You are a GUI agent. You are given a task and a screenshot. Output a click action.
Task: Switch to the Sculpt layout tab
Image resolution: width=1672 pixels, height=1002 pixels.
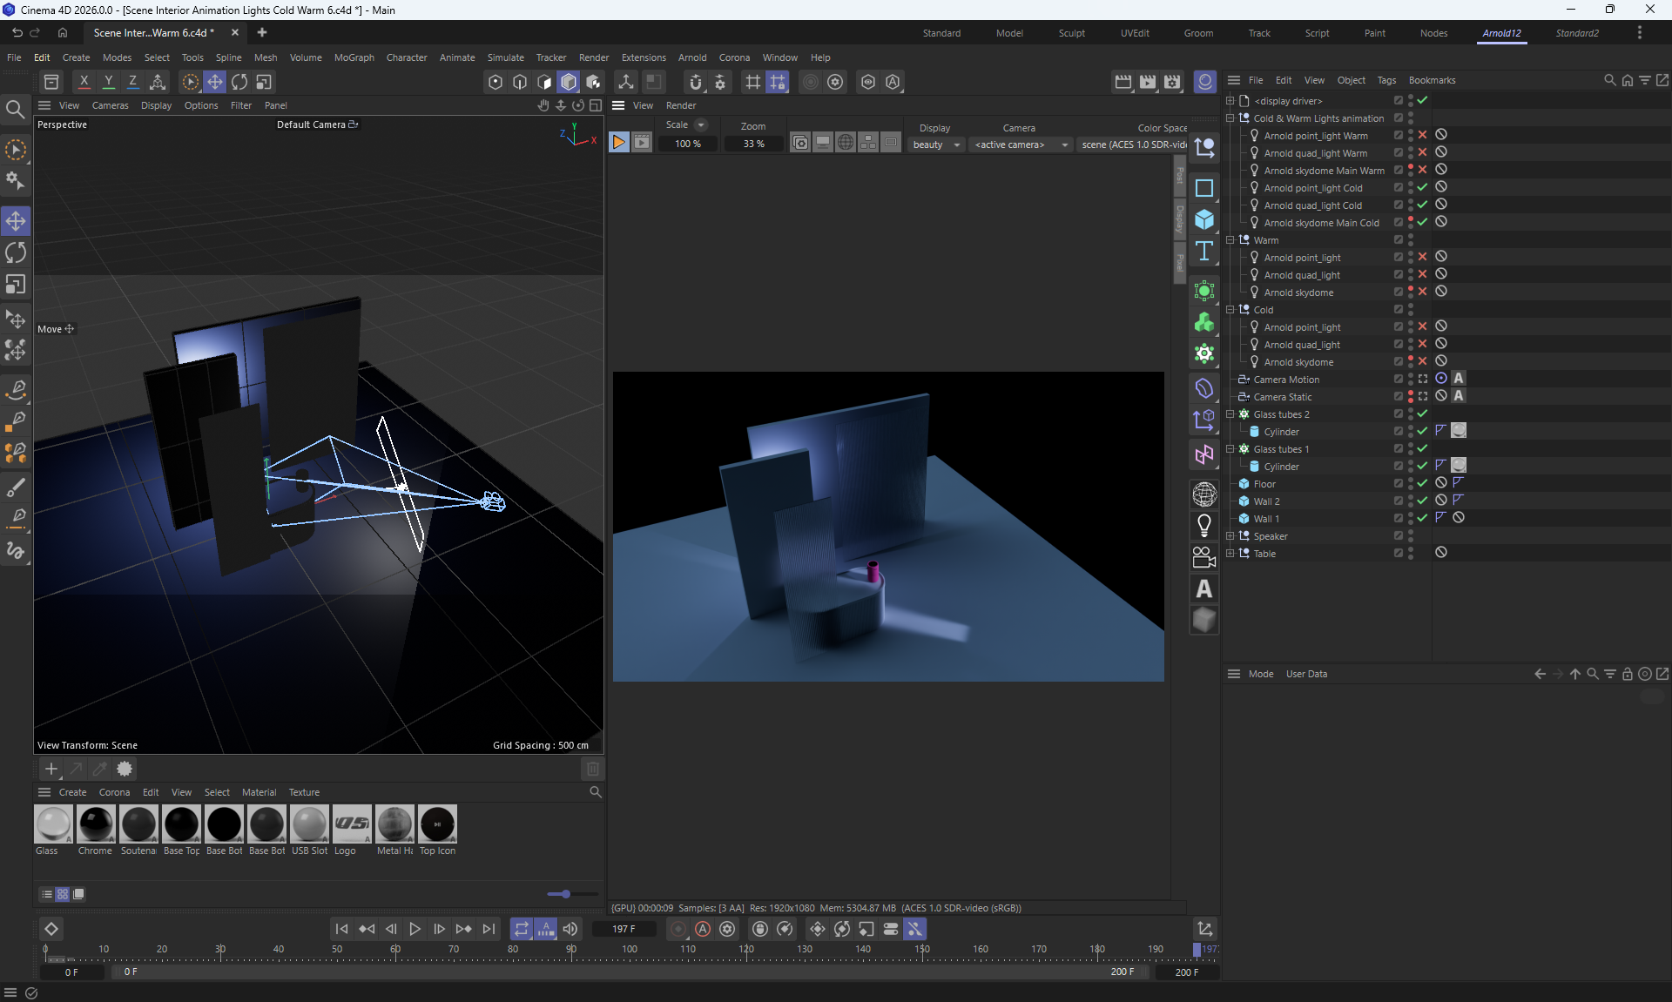point(1071,33)
